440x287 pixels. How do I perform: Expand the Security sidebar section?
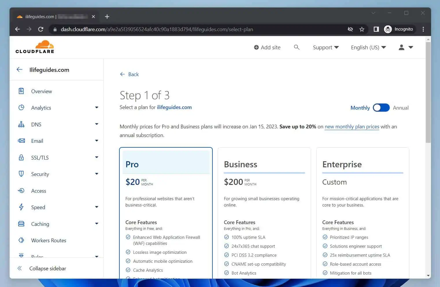97,174
